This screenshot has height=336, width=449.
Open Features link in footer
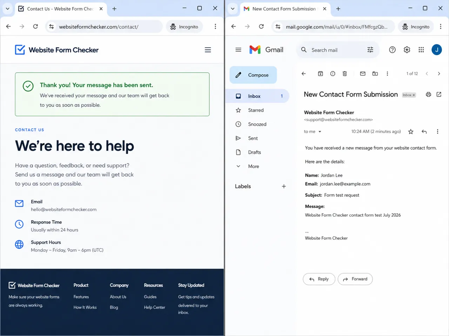coord(81,297)
